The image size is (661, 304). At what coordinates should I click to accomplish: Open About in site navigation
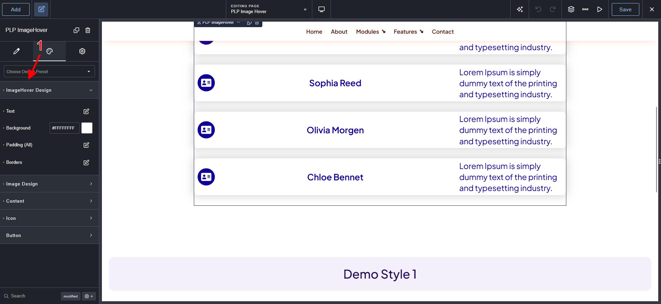339,32
